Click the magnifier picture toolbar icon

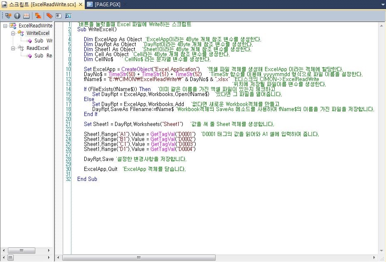pyautogui.click(x=68, y=16)
